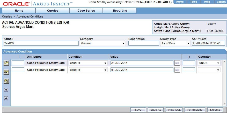Click the Condition column header
Viewport: 227px width, 113px height.
75,57
